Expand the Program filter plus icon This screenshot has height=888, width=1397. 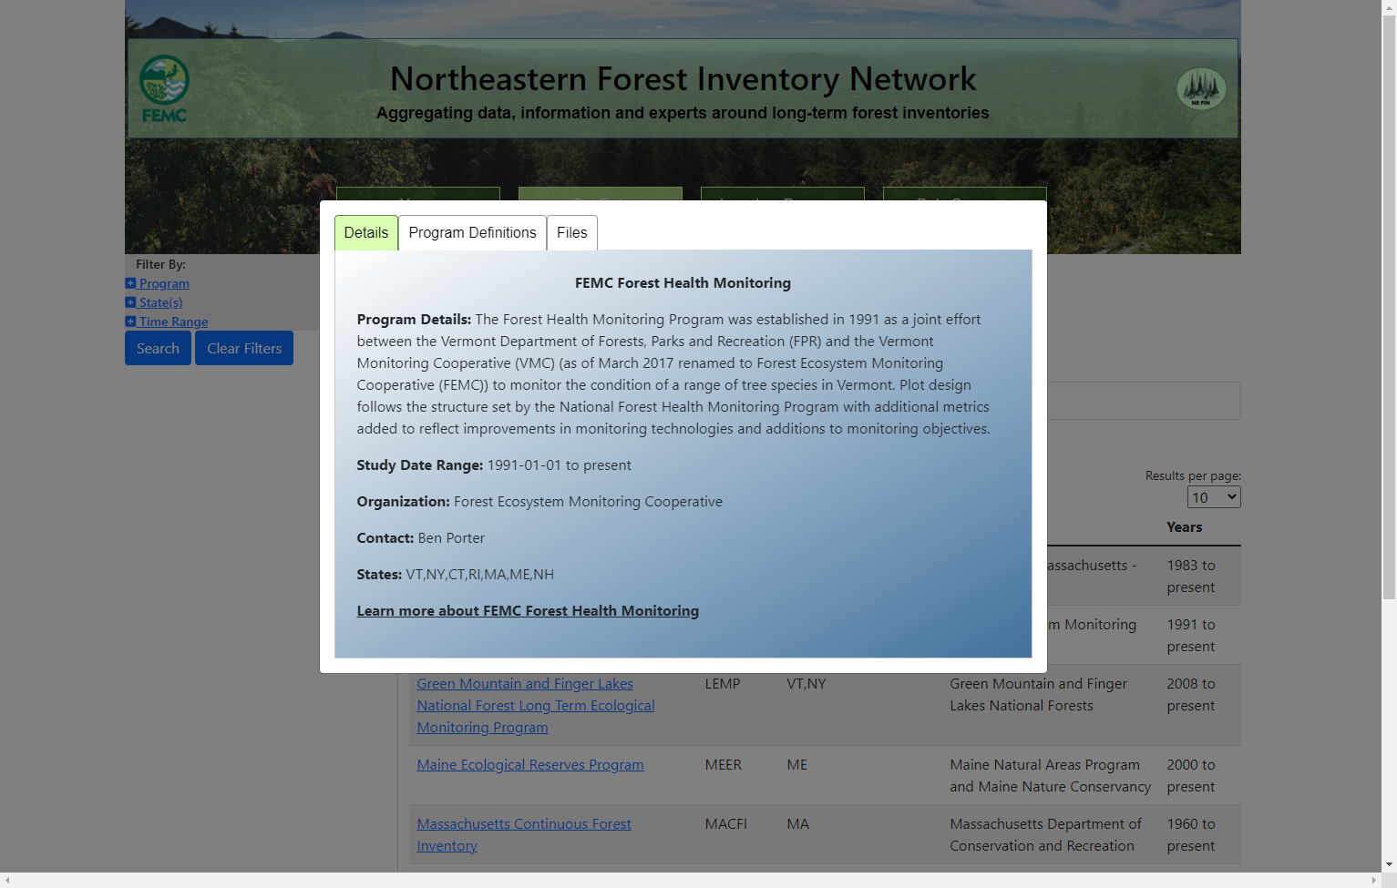130,283
